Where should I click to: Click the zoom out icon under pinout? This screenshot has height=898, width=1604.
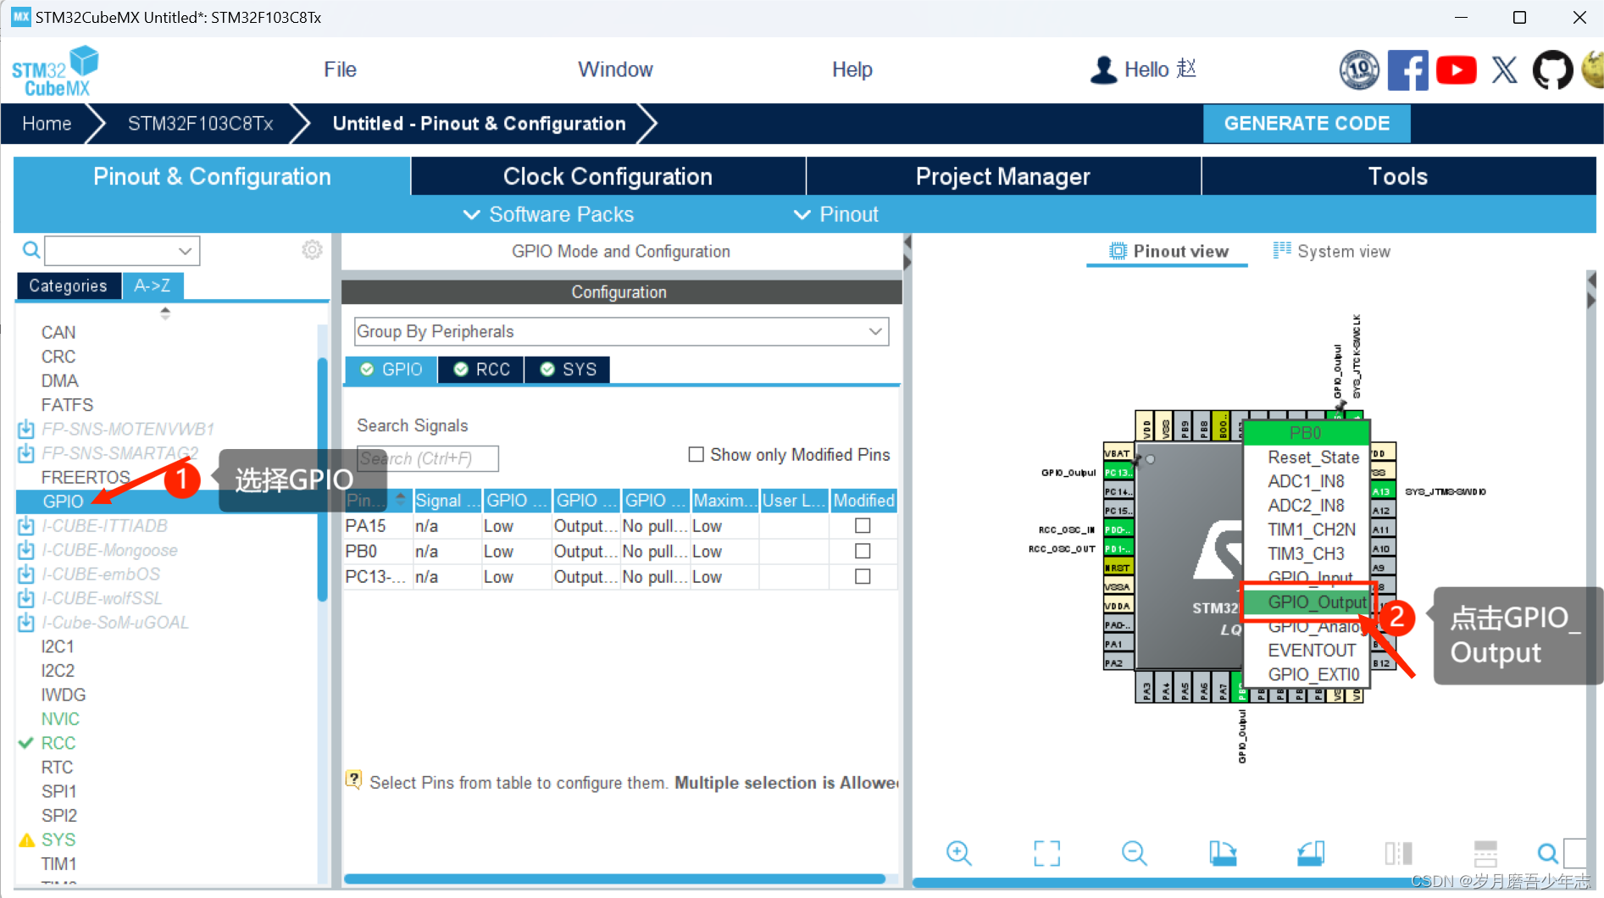(1134, 852)
